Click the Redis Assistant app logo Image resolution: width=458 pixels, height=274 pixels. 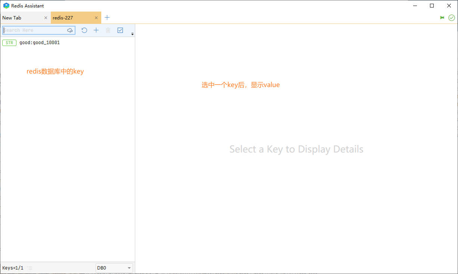click(6, 6)
